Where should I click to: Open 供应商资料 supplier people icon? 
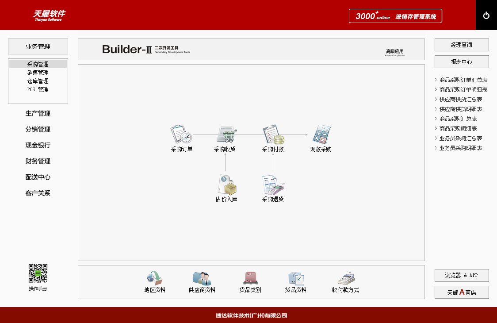click(x=202, y=278)
